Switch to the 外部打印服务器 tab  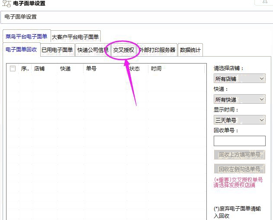(x=157, y=50)
